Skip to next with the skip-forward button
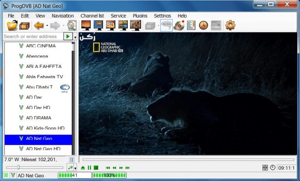The image size is (300, 181). 127,168
